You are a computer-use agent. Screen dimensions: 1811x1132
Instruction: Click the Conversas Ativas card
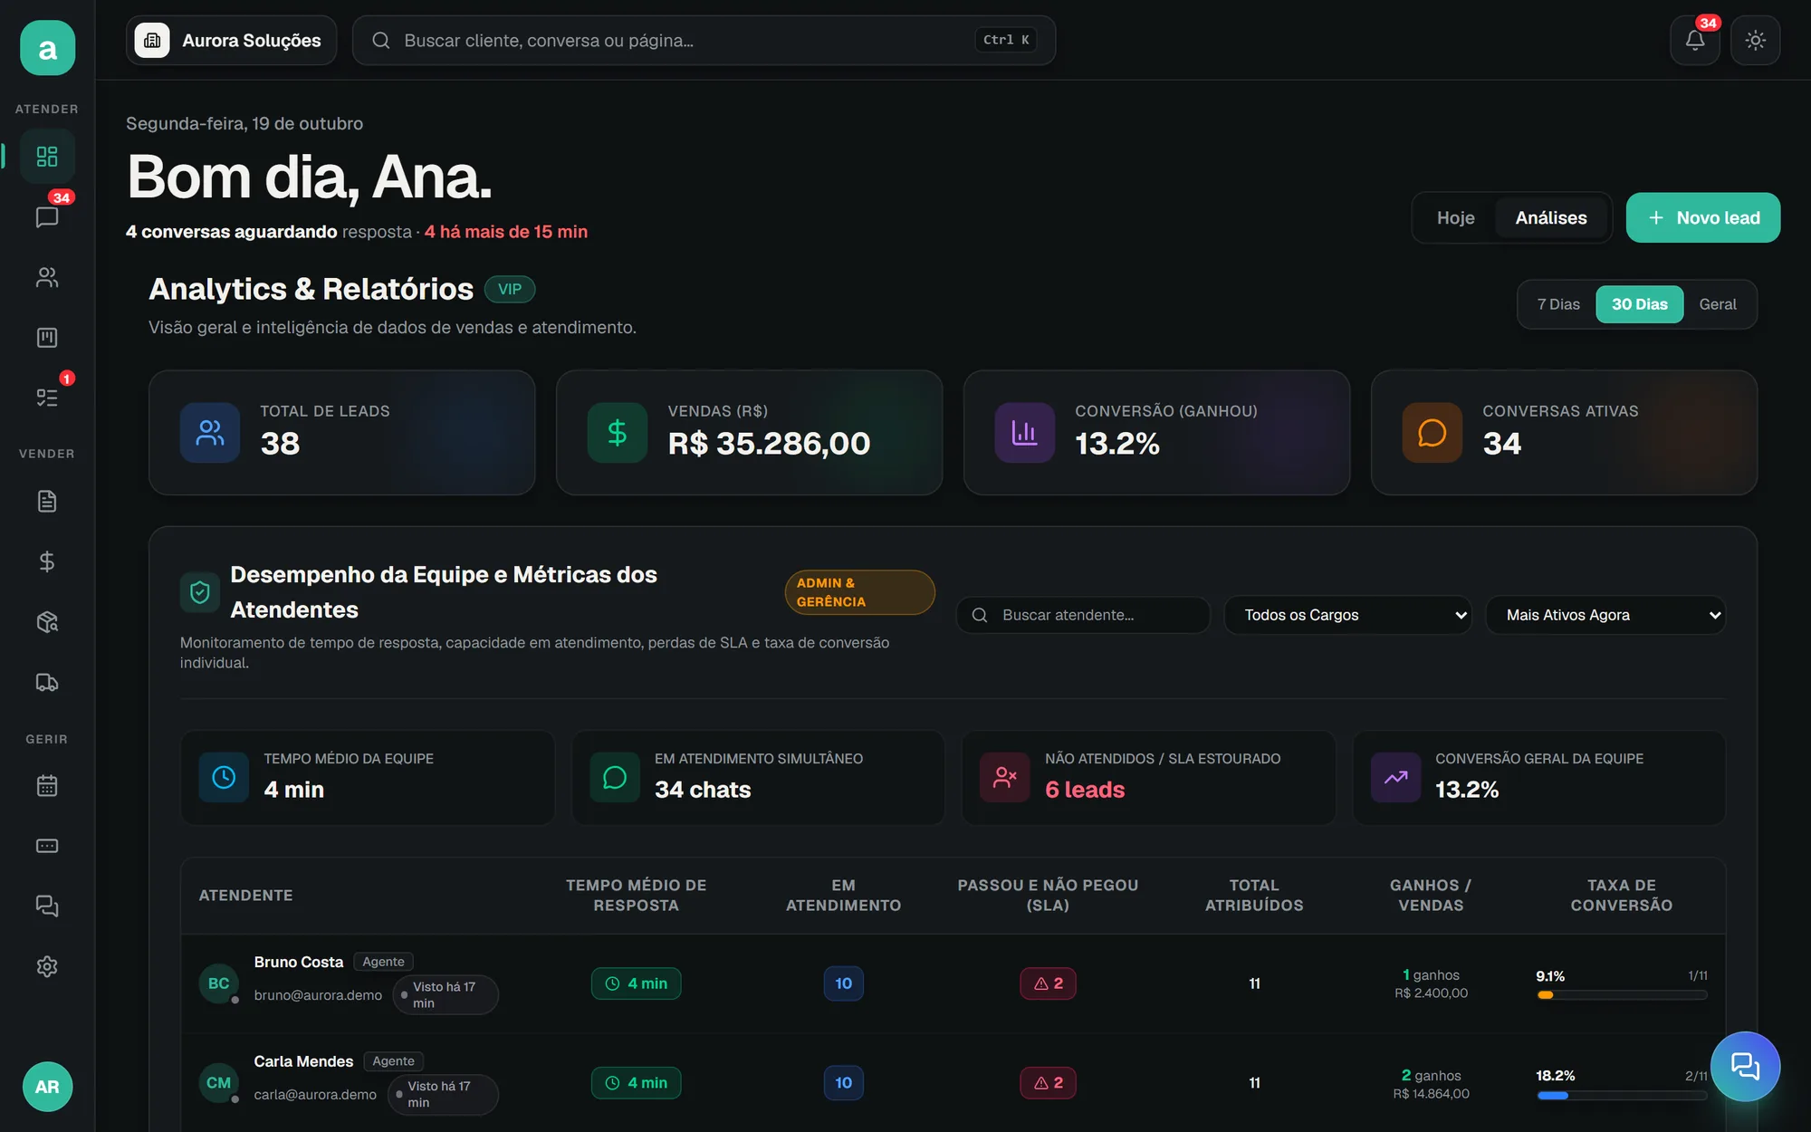1564,432
